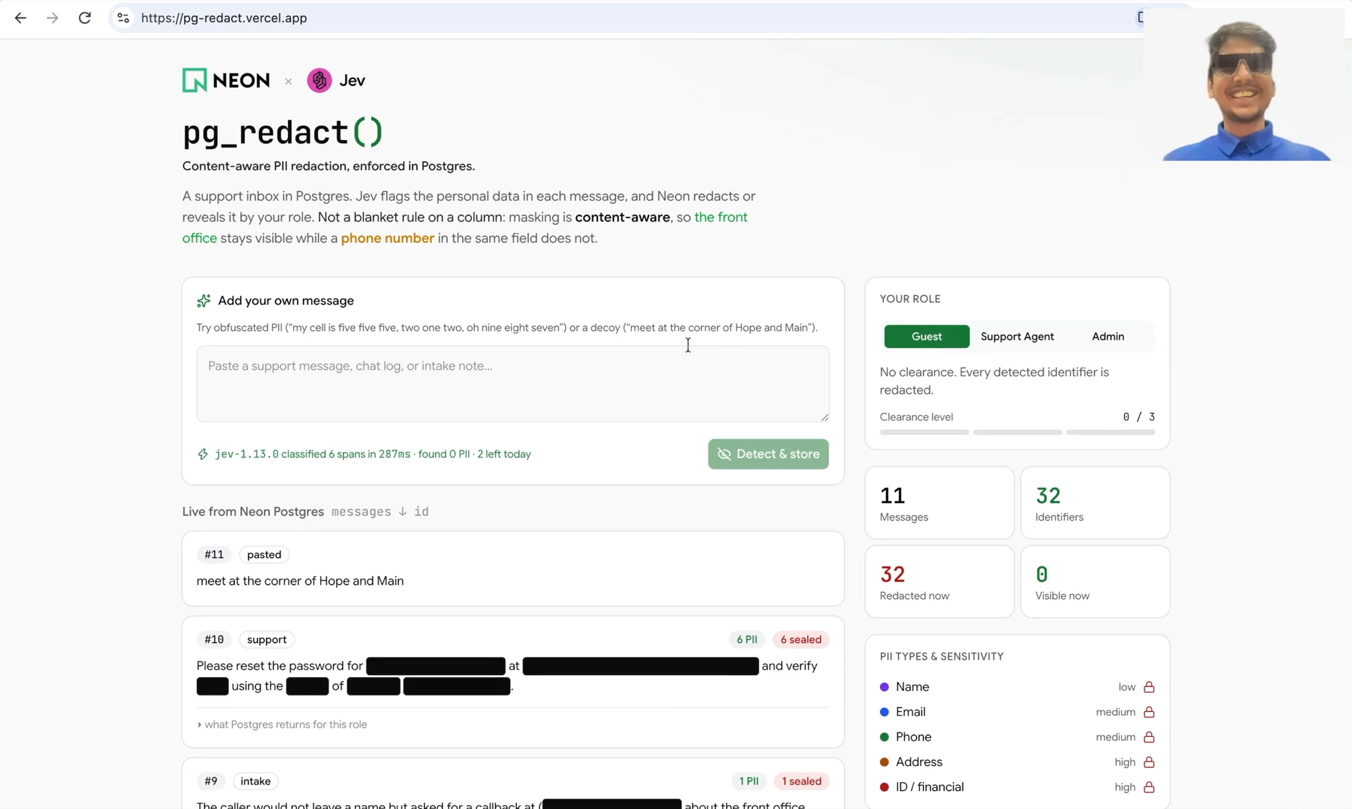Click the Neon logo
1352x809 pixels.
point(226,81)
